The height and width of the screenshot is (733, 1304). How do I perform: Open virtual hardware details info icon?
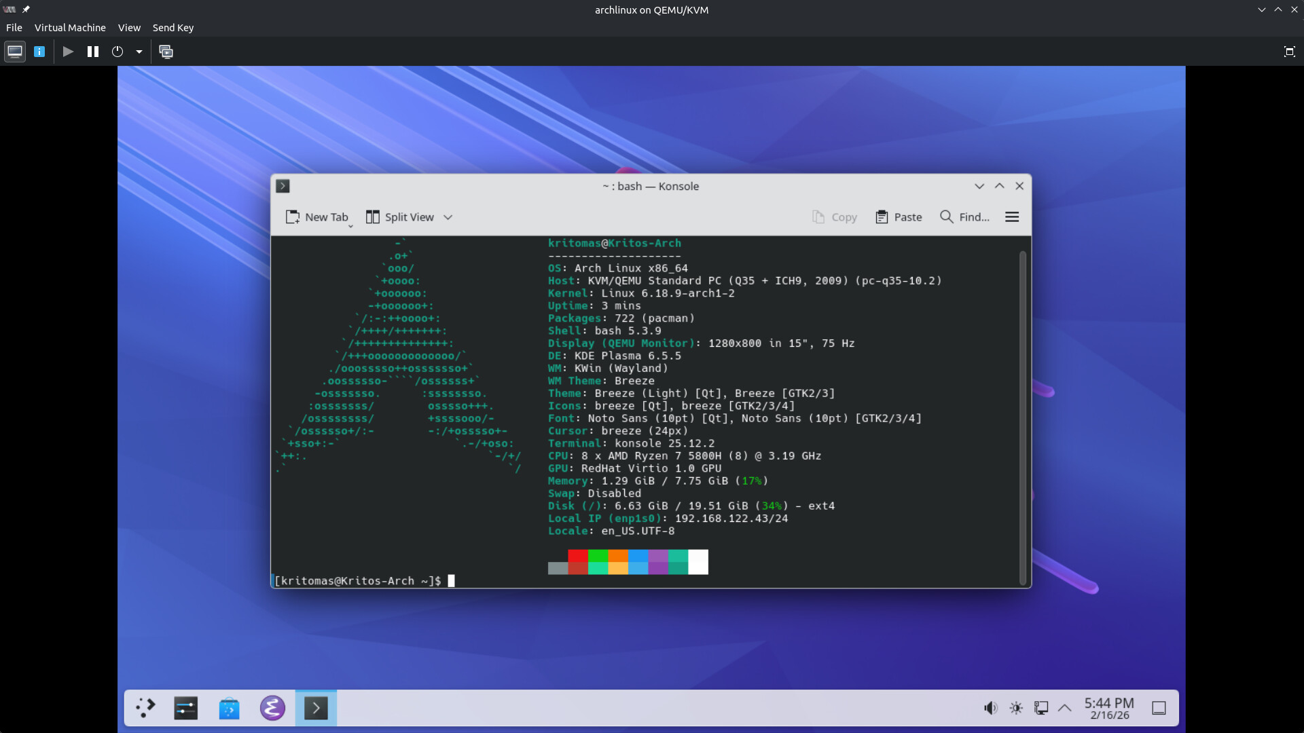pos(39,52)
